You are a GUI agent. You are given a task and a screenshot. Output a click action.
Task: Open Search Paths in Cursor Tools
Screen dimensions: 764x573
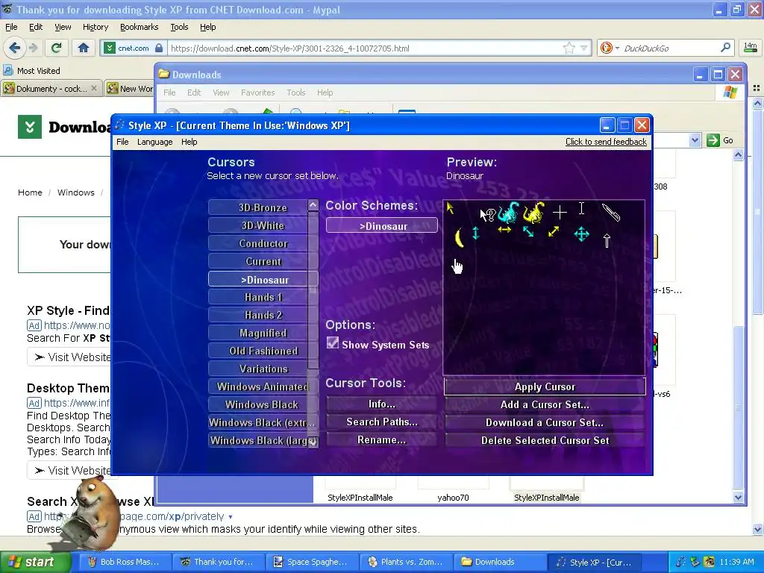pyautogui.click(x=382, y=422)
